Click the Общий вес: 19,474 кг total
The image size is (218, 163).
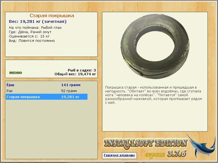tap(75, 74)
